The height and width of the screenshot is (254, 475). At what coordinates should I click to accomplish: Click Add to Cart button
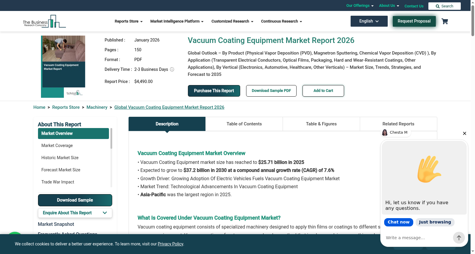[323, 91]
